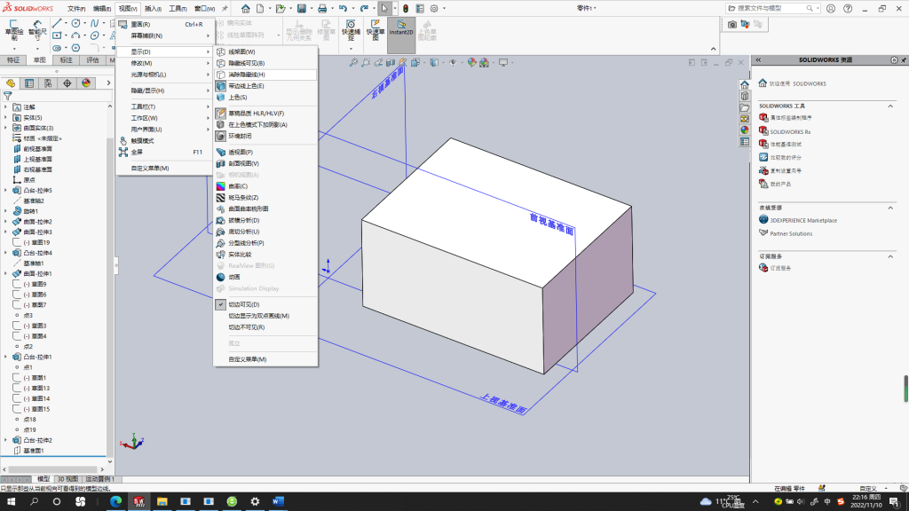Screen dimensions: 909x511
Task: Collapse the SOLIDWORKS 工具 section chevron
Action: pos(890,106)
